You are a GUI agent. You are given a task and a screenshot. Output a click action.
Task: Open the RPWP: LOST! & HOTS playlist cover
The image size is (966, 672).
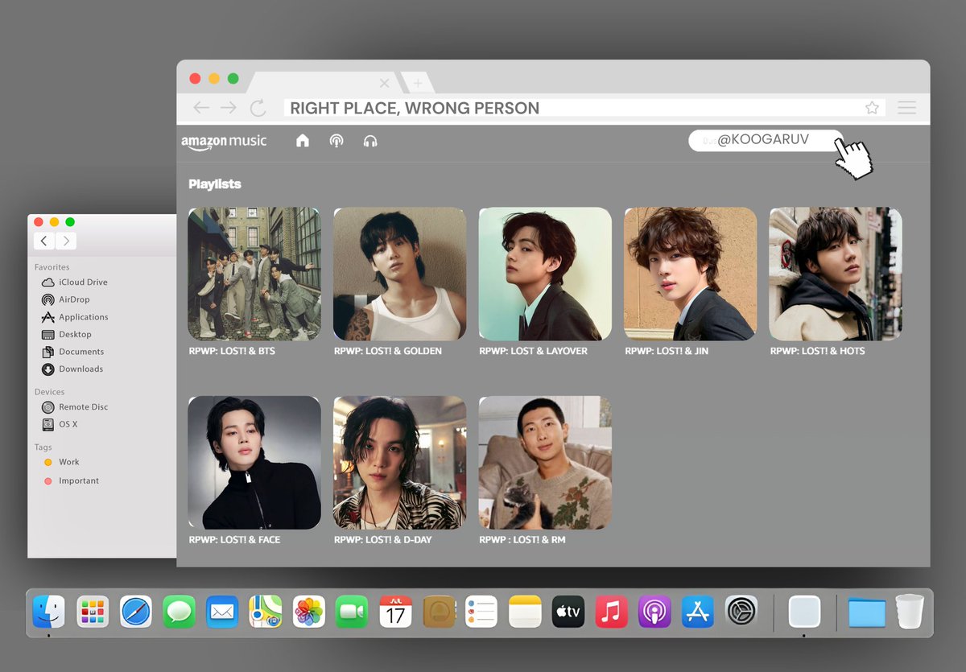point(836,274)
